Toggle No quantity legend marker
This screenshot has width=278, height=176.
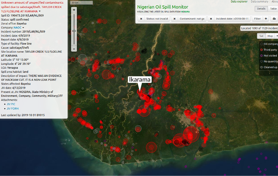tap(261, 61)
